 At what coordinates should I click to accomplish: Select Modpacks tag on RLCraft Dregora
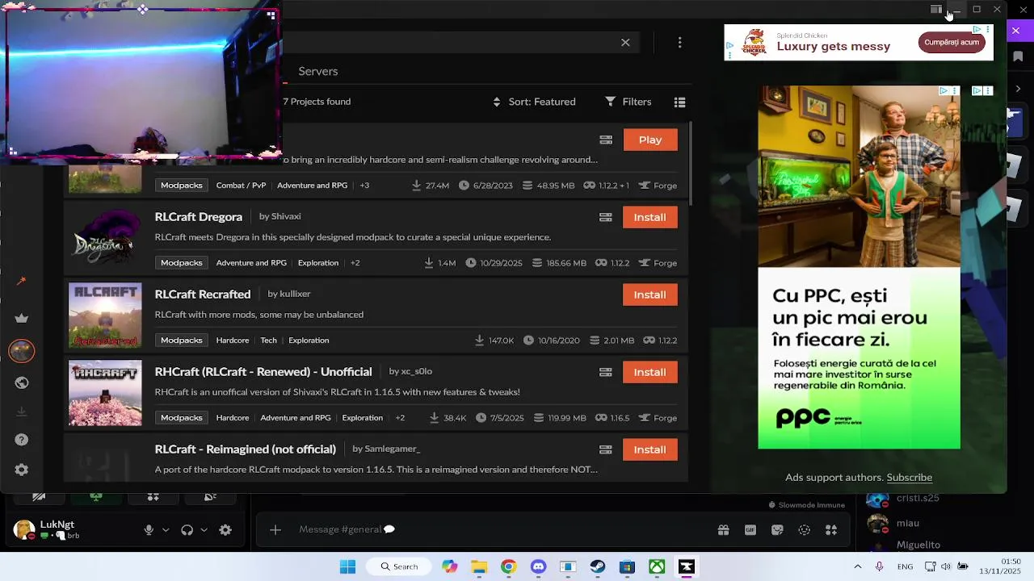(x=182, y=262)
